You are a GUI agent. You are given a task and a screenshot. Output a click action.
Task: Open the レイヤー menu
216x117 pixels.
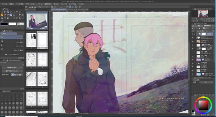(x=39, y=4)
